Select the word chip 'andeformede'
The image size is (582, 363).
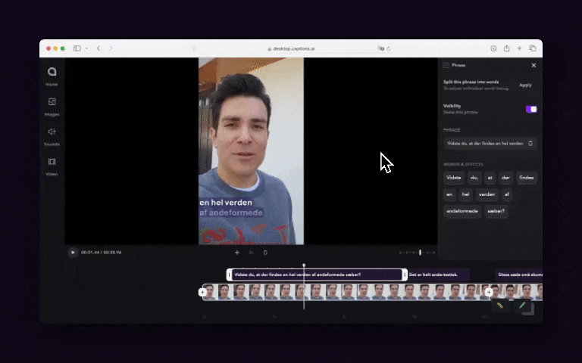pos(462,211)
